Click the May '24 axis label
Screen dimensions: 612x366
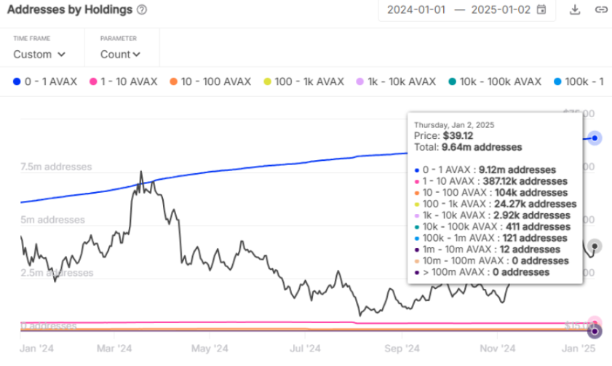(210, 348)
